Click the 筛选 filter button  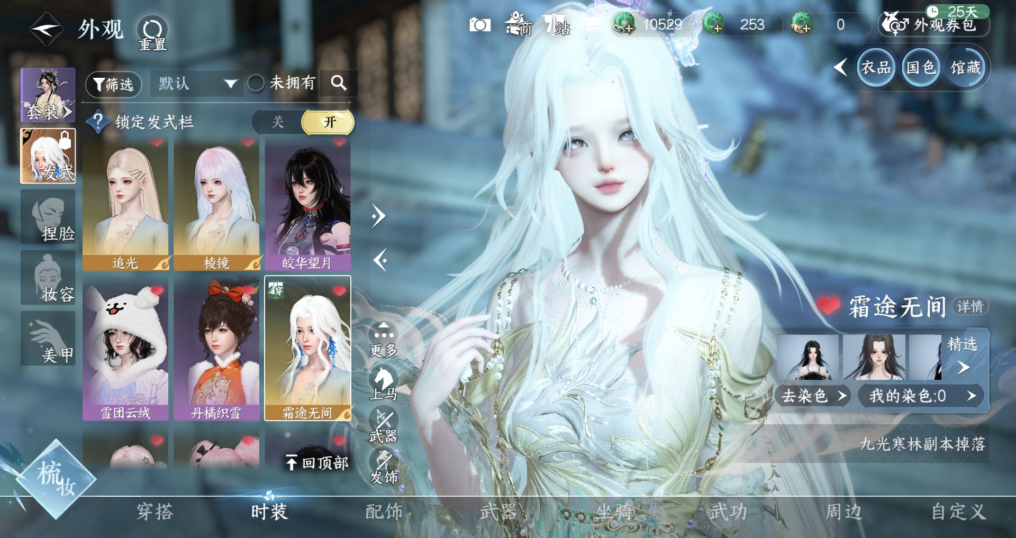(113, 84)
